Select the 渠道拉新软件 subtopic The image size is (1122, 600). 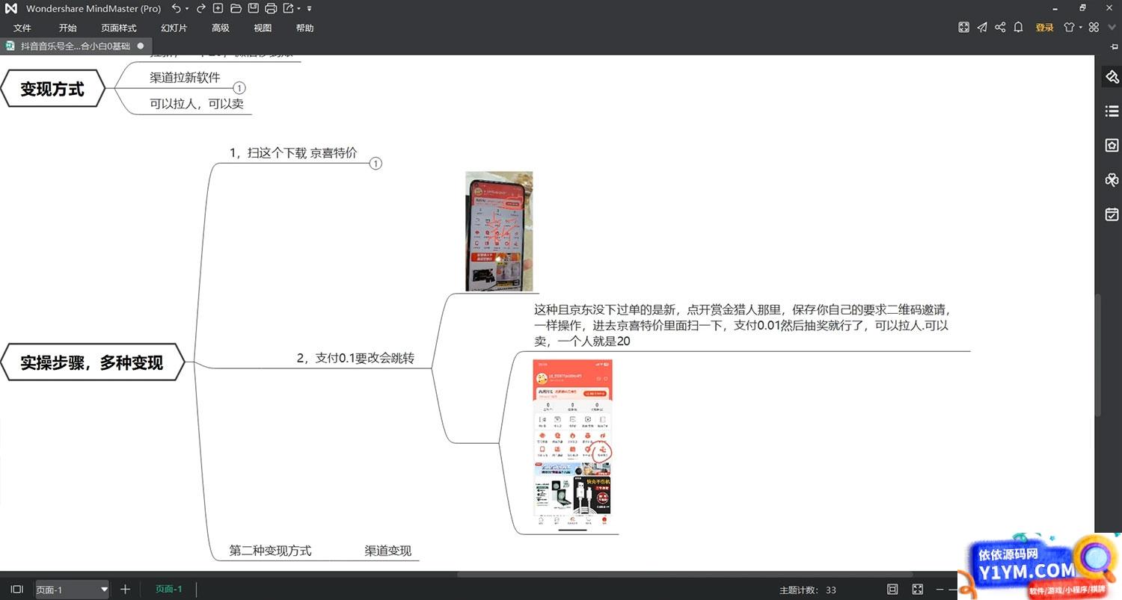185,77
